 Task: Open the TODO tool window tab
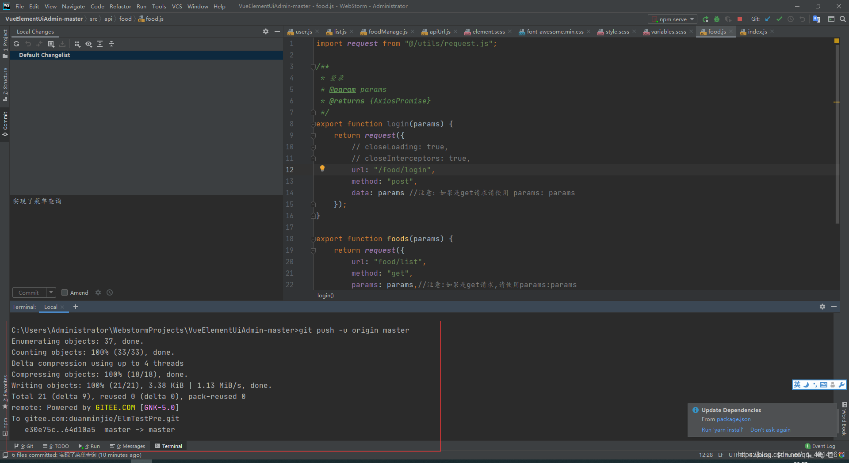point(56,446)
